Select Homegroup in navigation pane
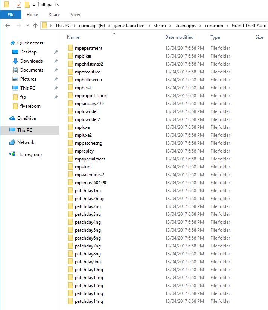Image resolution: width=268 pixels, height=310 pixels. click(x=29, y=154)
